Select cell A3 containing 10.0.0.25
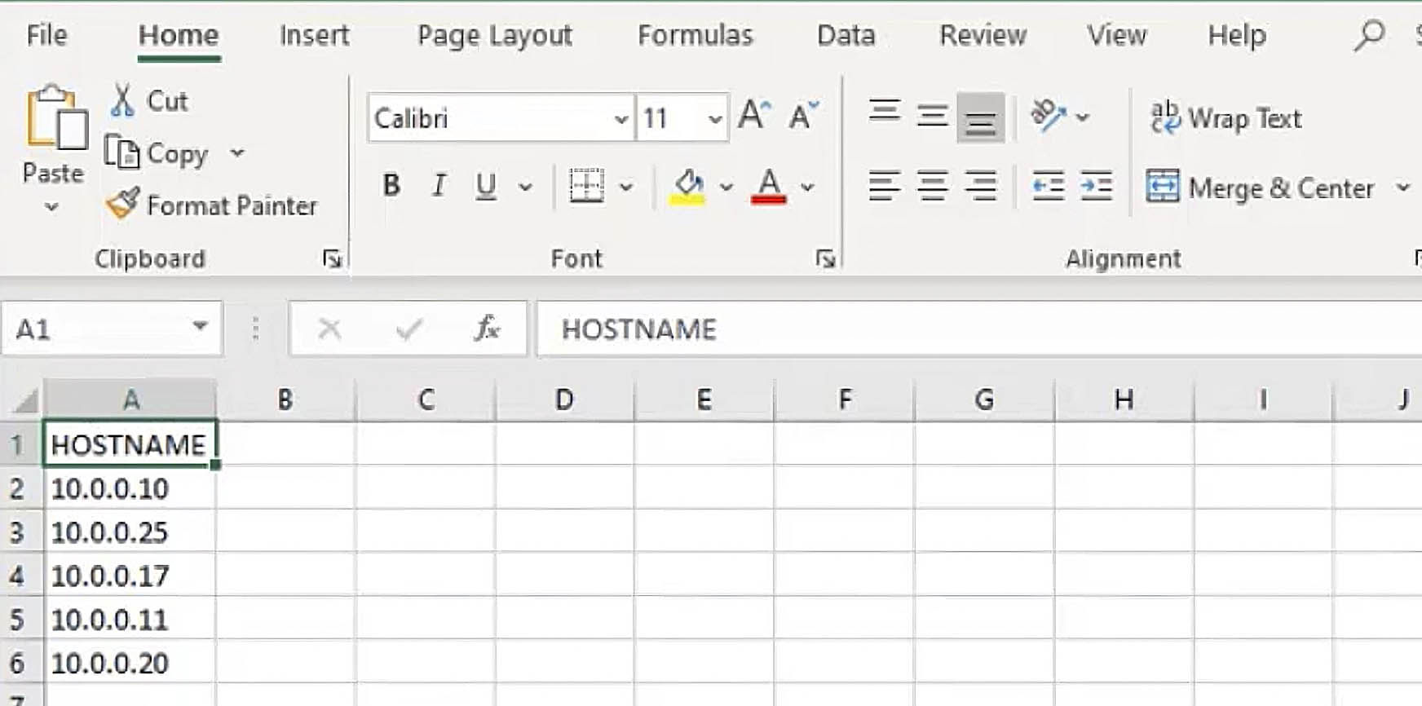 (x=130, y=532)
